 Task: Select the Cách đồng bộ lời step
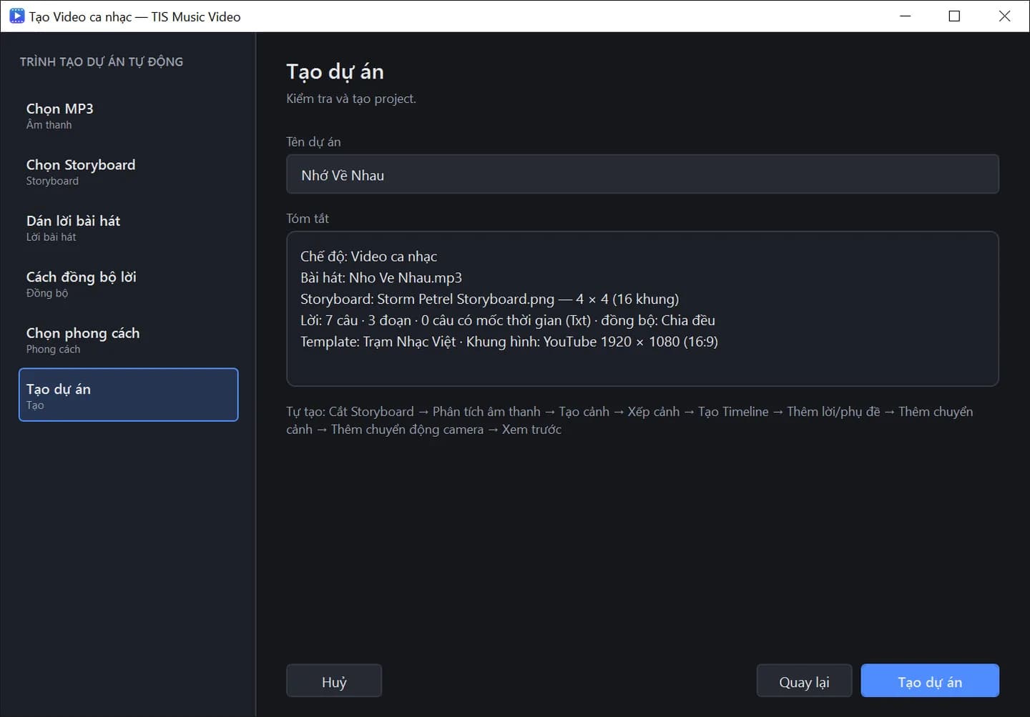(128, 284)
